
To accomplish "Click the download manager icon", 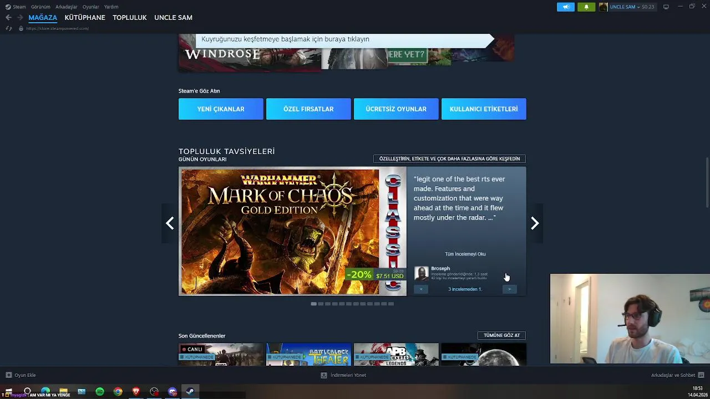I will tap(324, 375).
